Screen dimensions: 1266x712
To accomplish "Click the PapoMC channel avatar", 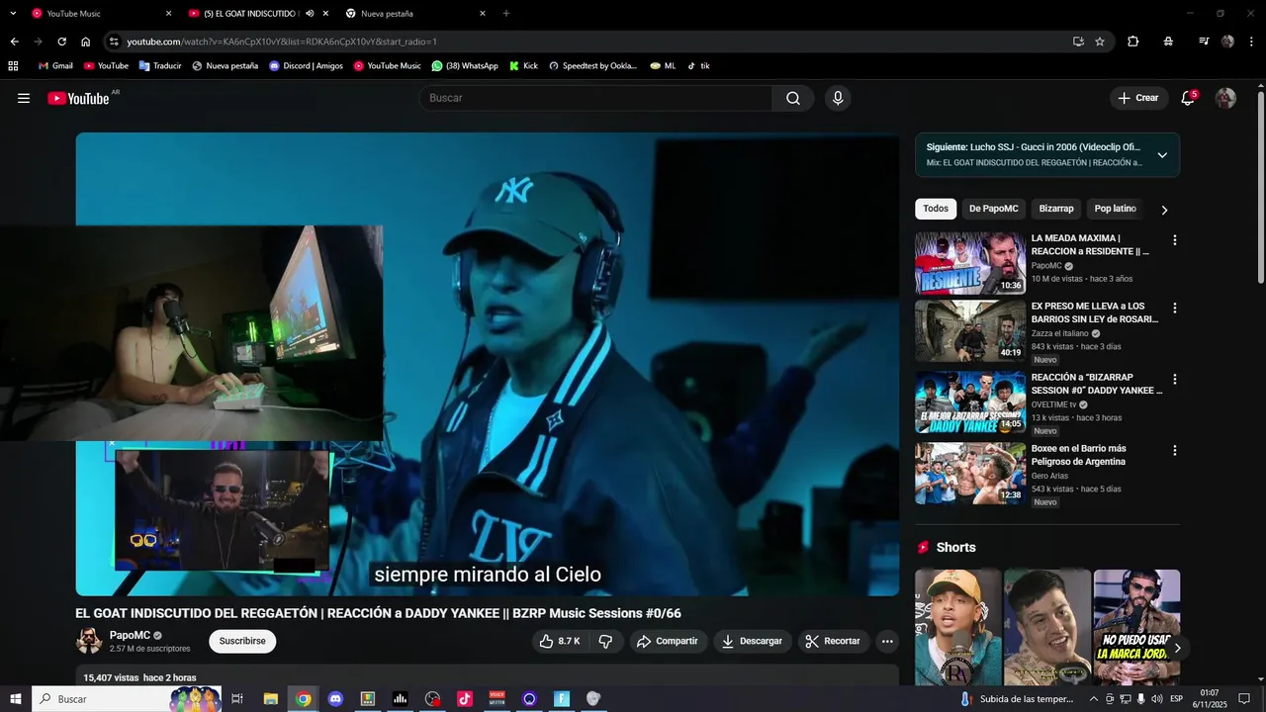I will pos(89,641).
